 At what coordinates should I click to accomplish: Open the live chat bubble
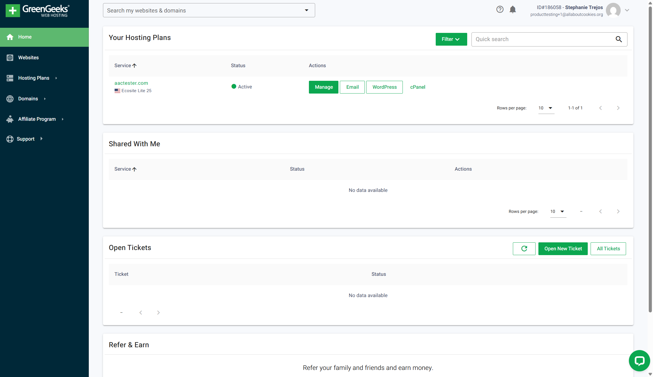pos(639,361)
